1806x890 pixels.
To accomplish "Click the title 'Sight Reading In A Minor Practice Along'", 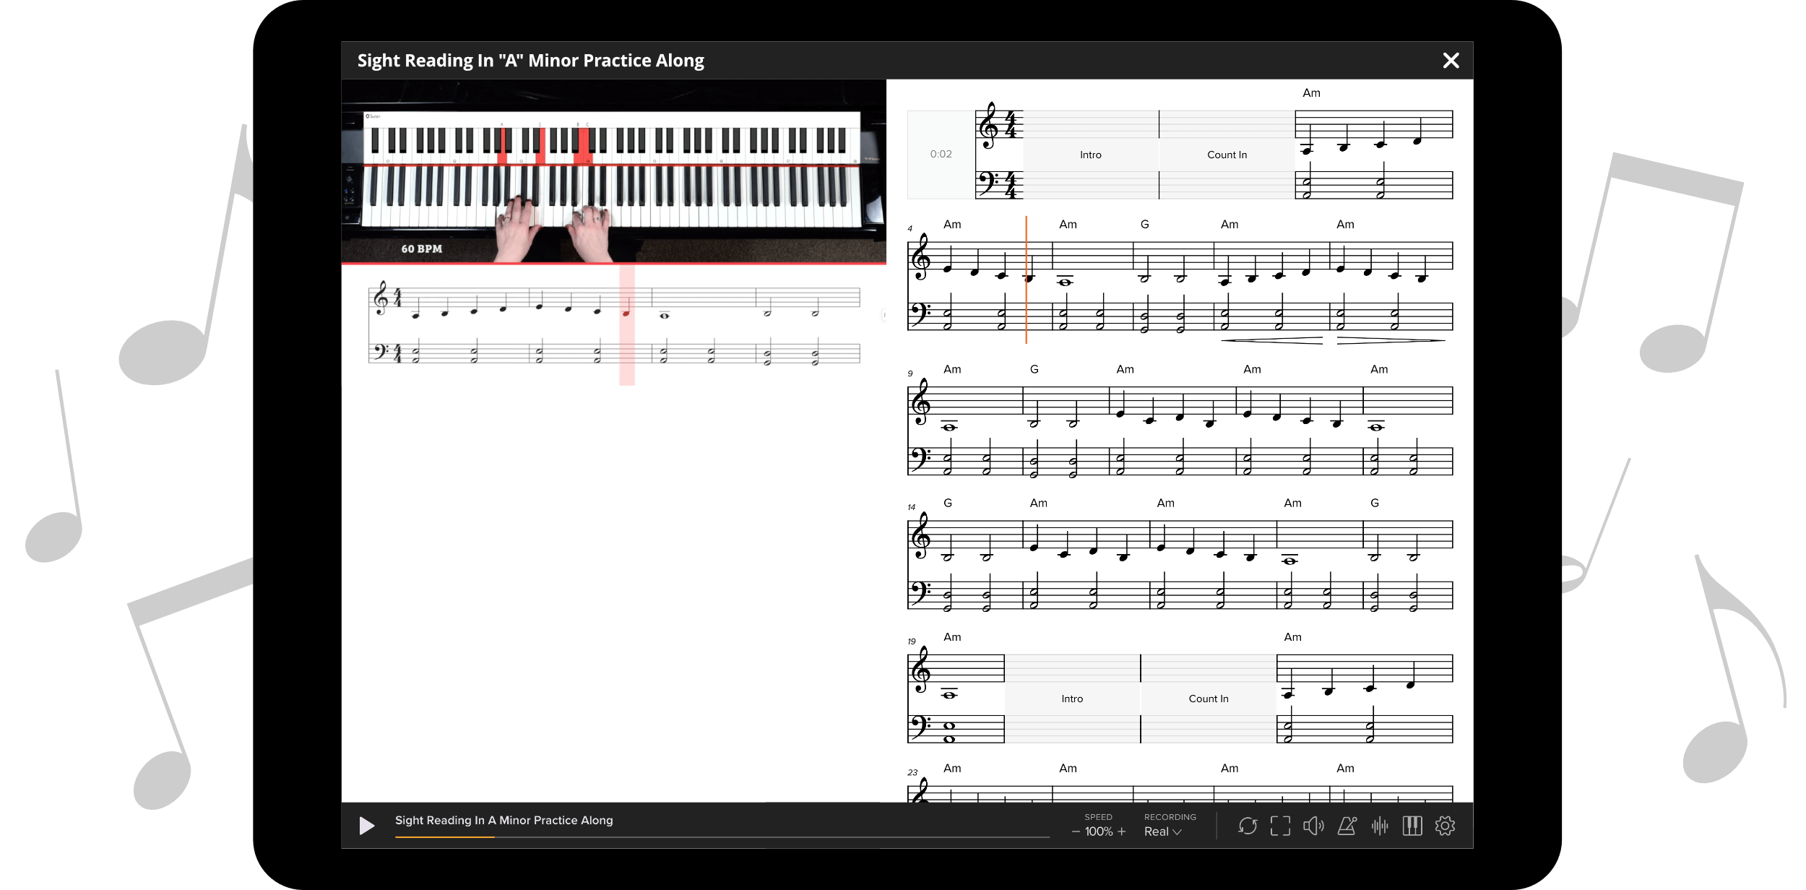I will pos(504,820).
